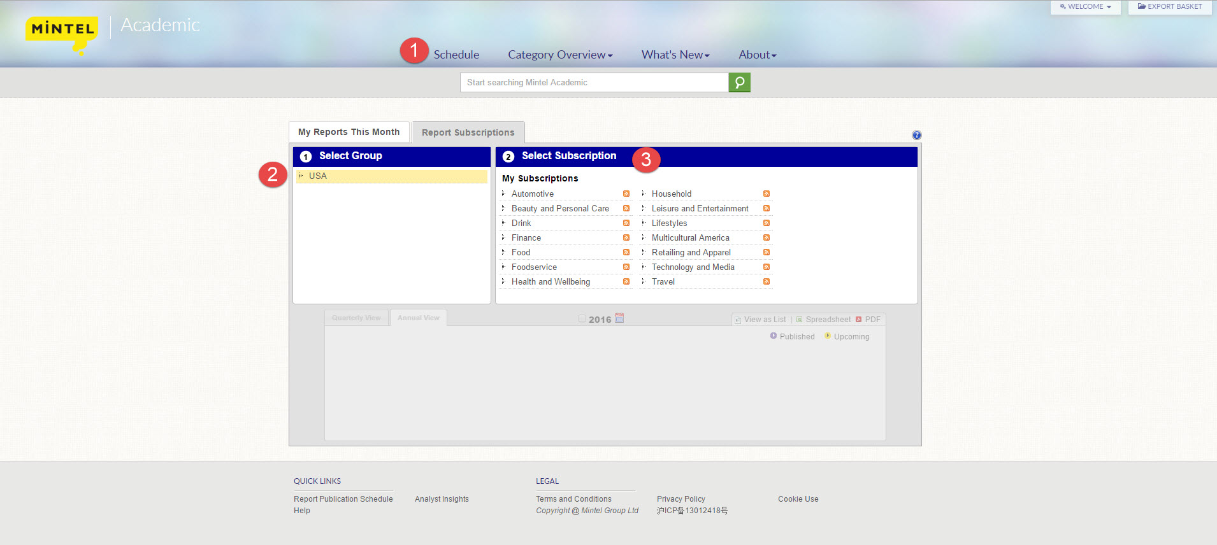The height and width of the screenshot is (545, 1217).
Task: Select the Technology and Media subscription
Action: (693, 267)
